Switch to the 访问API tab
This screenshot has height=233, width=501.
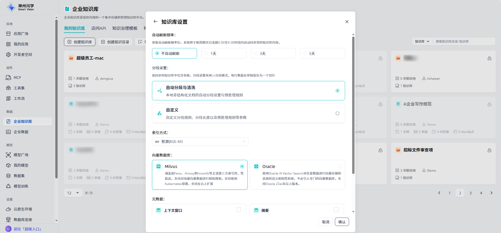pyautogui.click(x=99, y=28)
